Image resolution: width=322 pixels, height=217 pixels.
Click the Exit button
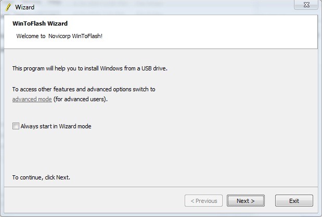pyautogui.click(x=294, y=200)
